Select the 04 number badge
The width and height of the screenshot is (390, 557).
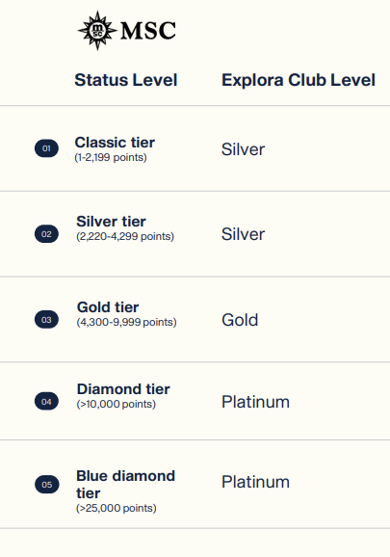tap(46, 402)
